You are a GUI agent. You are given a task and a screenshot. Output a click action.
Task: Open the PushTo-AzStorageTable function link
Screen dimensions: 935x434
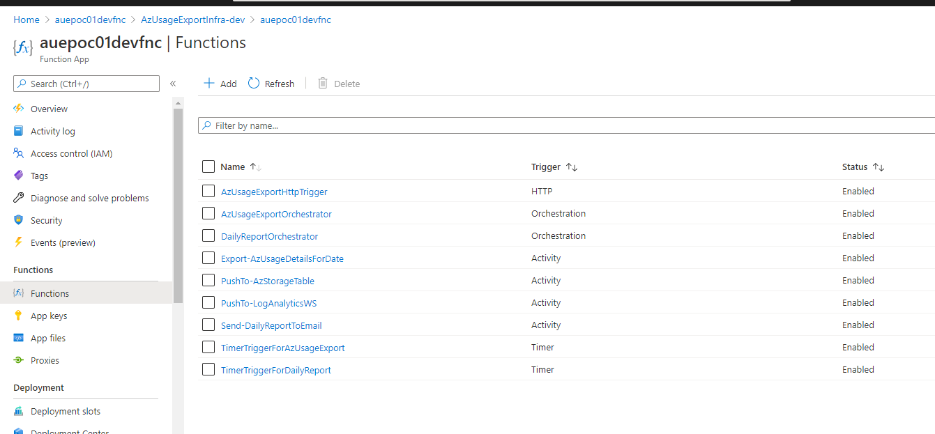tap(268, 281)
